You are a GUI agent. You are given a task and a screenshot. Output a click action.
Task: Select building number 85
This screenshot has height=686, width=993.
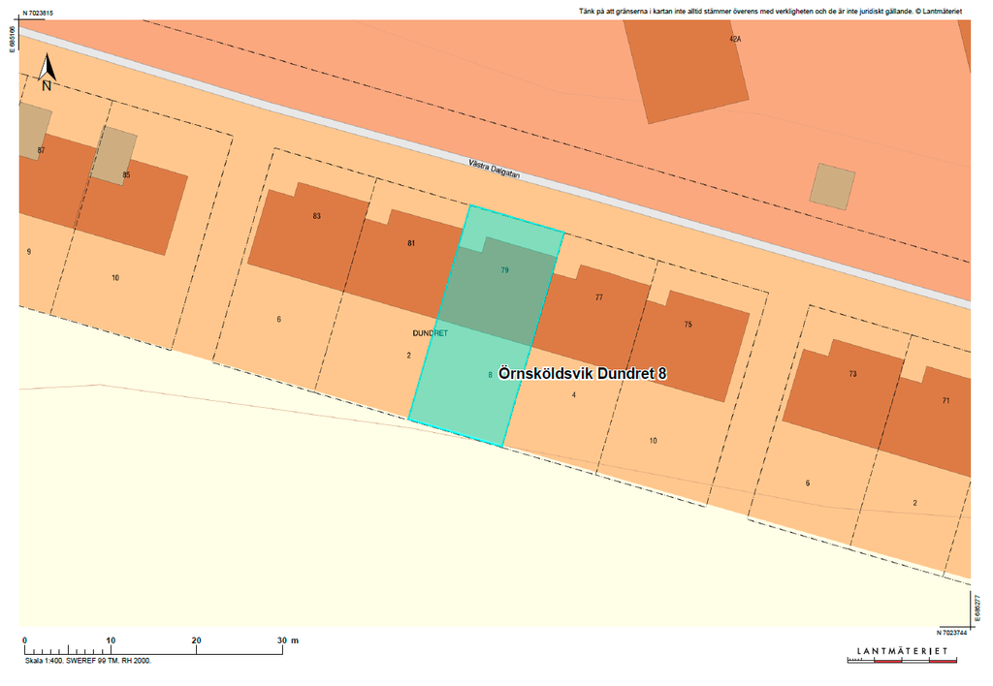point(126,175)
